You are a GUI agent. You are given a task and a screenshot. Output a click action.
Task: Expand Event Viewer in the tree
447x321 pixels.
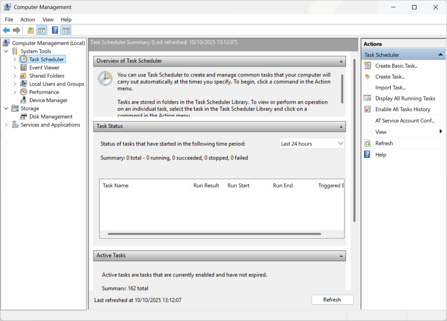coord(15,67)
